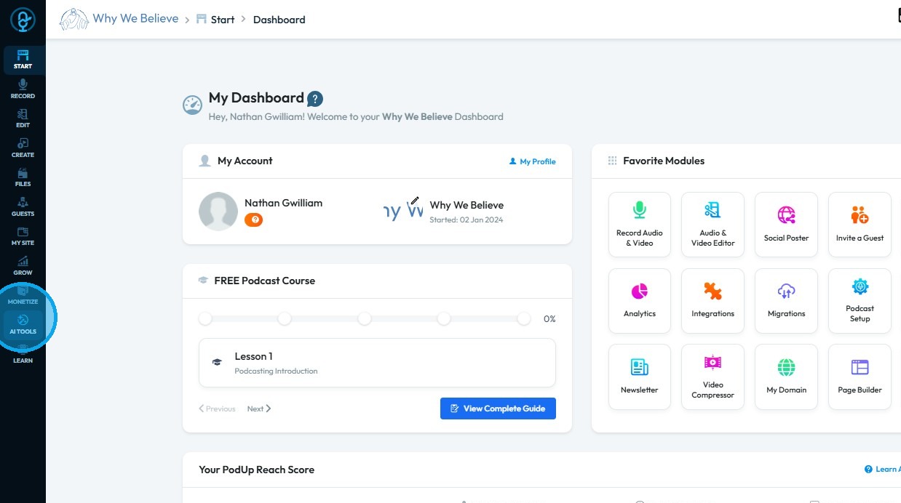Viewport: 901px width, 503px height.
Task: Click the Why We Believe breadcrumb
Action: click(x=135, y=19)
